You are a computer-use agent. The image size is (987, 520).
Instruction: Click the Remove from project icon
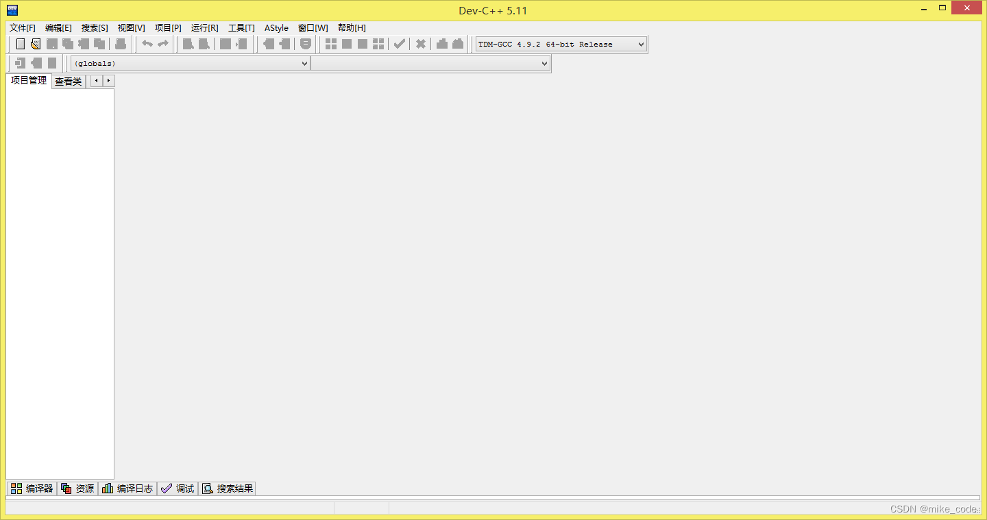coord(284,44)
